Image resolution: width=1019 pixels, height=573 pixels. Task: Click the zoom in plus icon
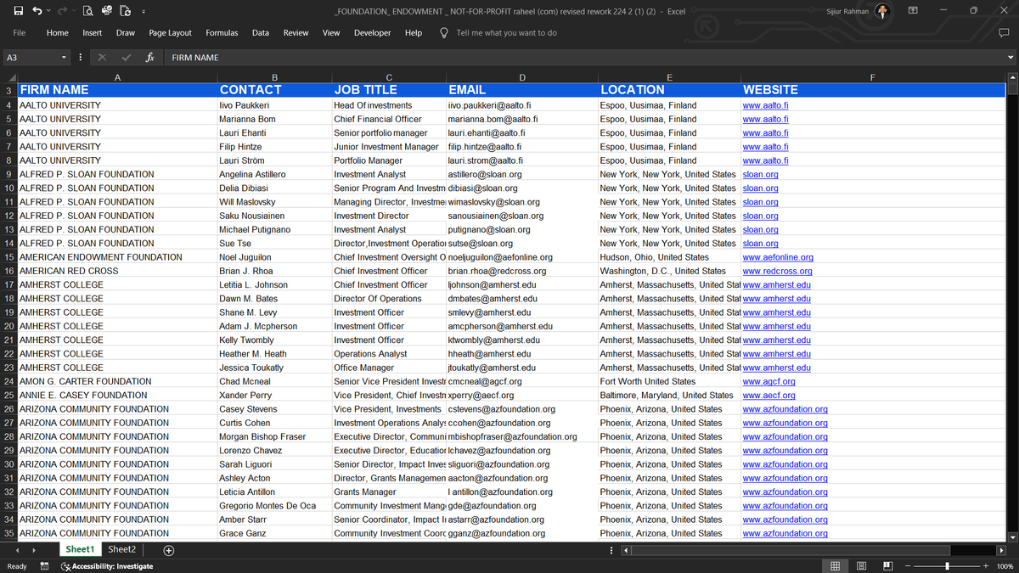click(986, 566)
